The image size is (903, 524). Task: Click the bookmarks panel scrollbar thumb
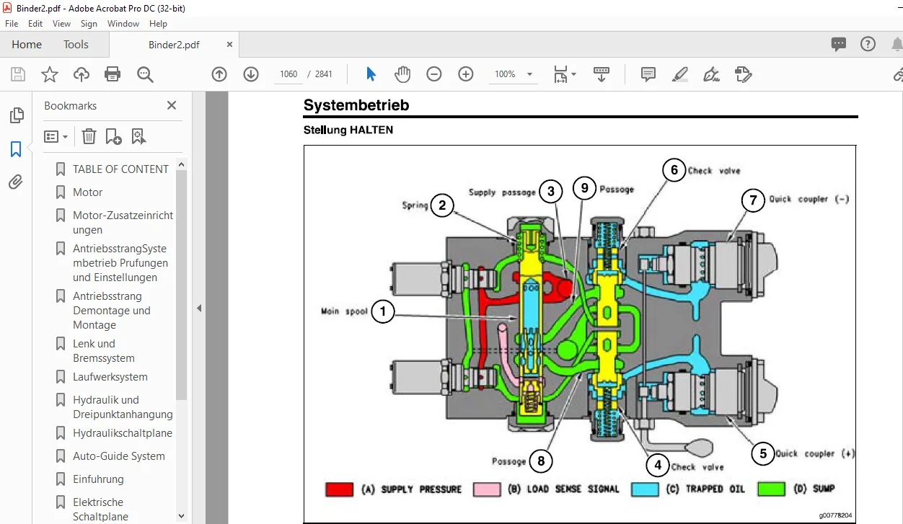[181, 285]
